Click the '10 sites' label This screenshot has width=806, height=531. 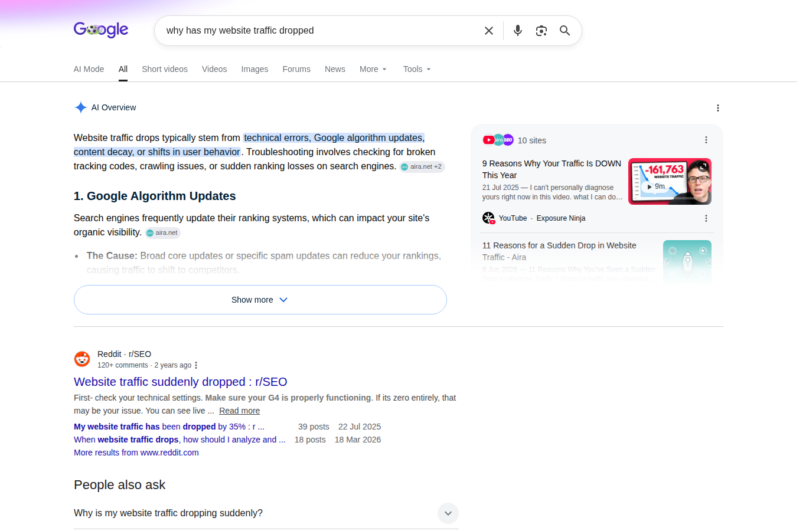(532, 140)
